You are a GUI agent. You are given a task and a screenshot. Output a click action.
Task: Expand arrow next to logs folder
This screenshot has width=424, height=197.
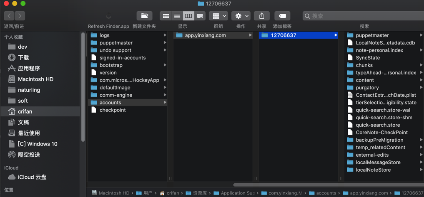[165, 35]
